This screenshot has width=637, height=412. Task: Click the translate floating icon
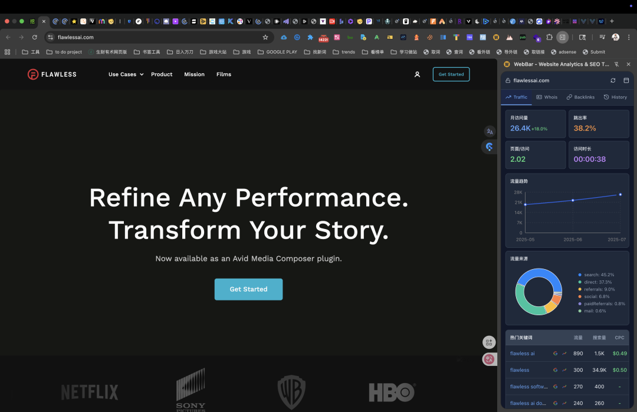click(x=490, y=132)
